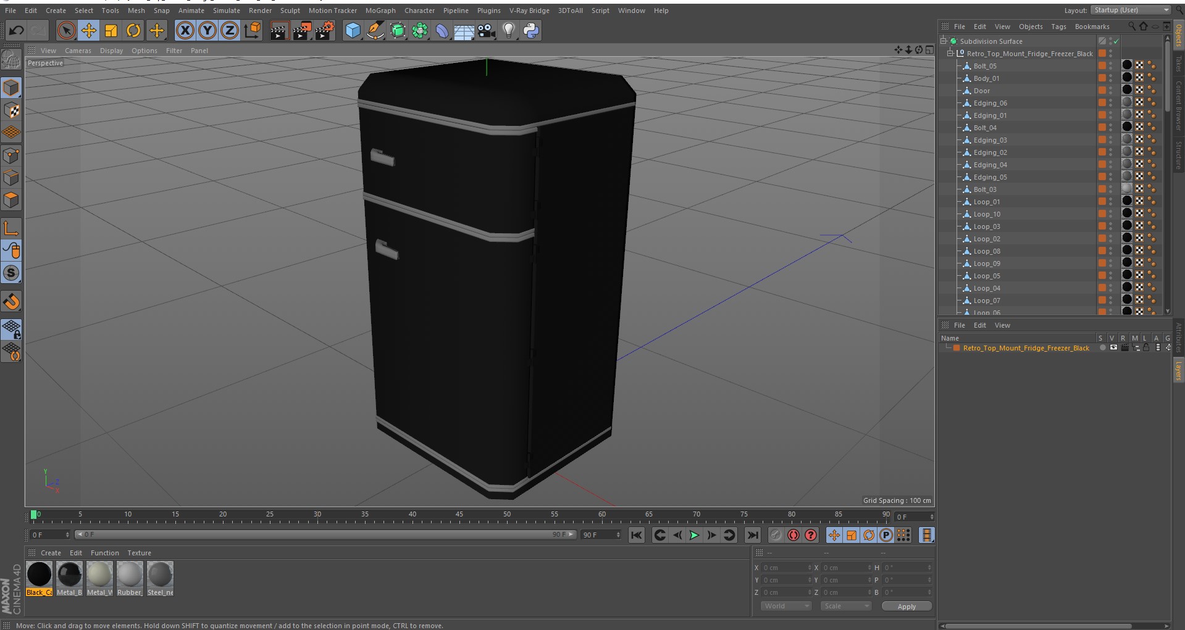Select Edging_03 in the object list
This screenshot has width=1185, height=630.
(990, 140)
